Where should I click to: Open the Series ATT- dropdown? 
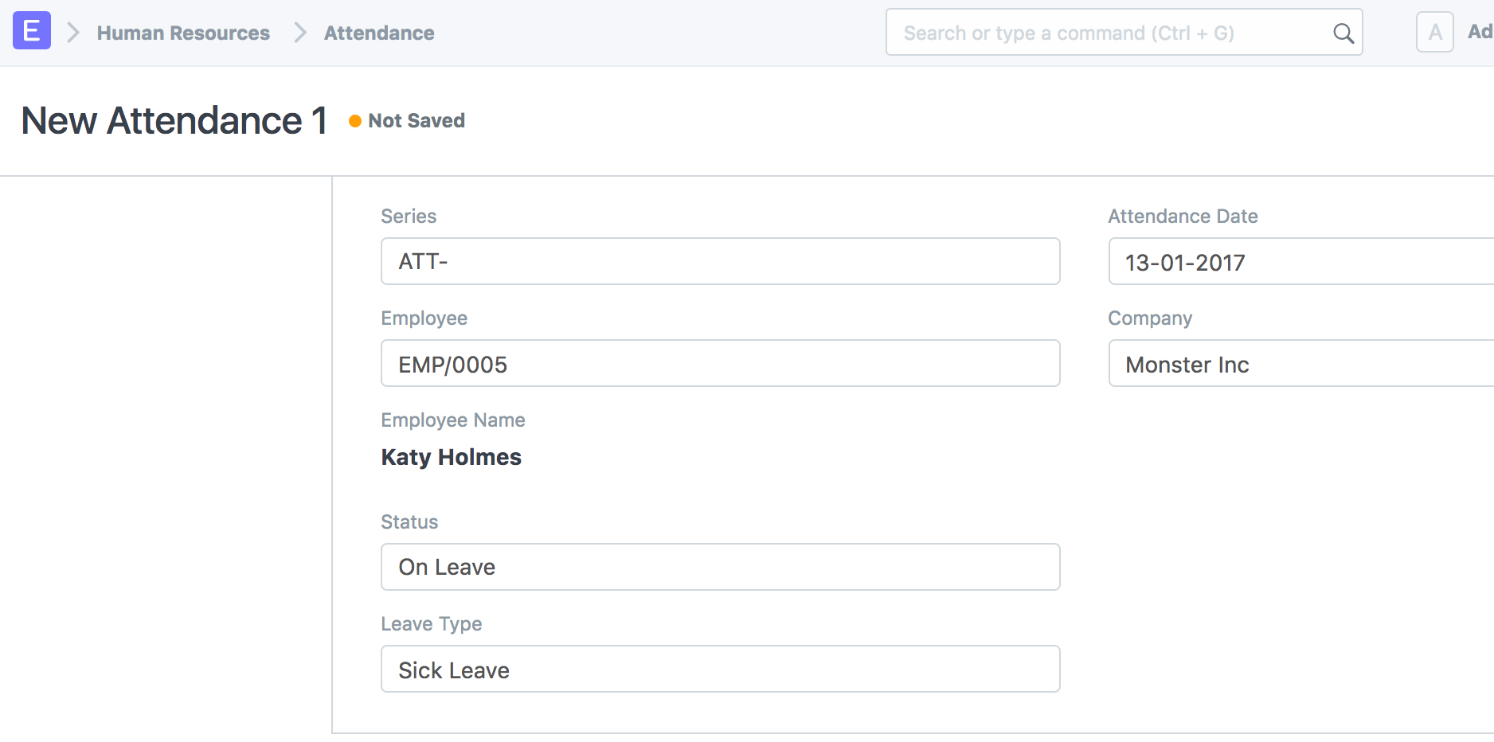[x=720, y=261]
